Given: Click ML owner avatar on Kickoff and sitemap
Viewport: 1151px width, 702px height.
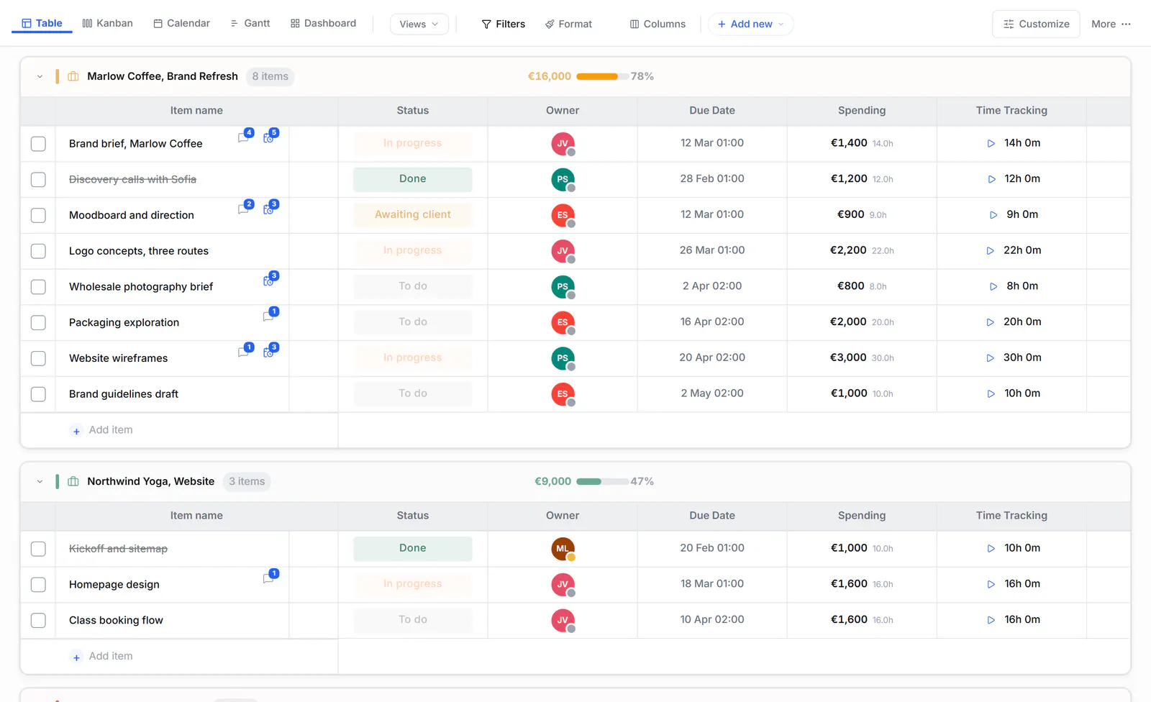Looking at the screenshot, I should (x=563, y=549).
